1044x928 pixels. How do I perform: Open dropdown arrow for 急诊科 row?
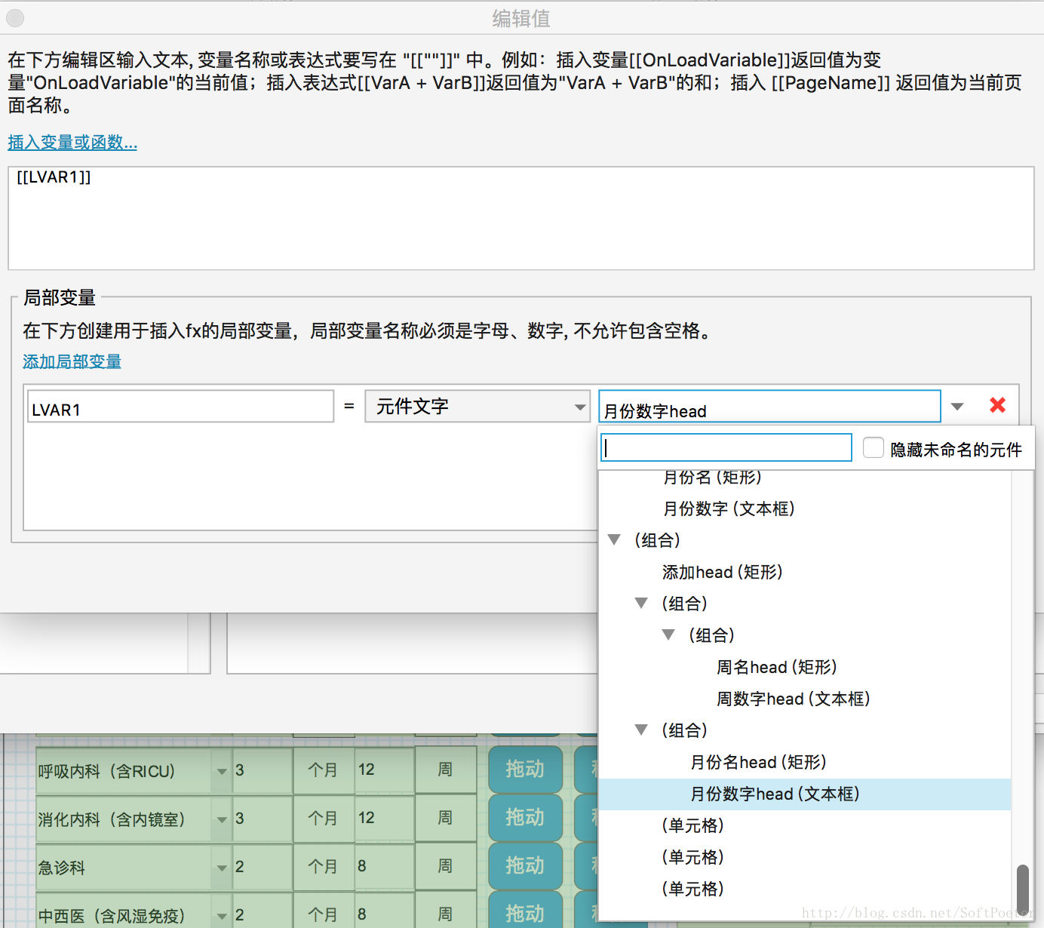[x=222, y=868]
